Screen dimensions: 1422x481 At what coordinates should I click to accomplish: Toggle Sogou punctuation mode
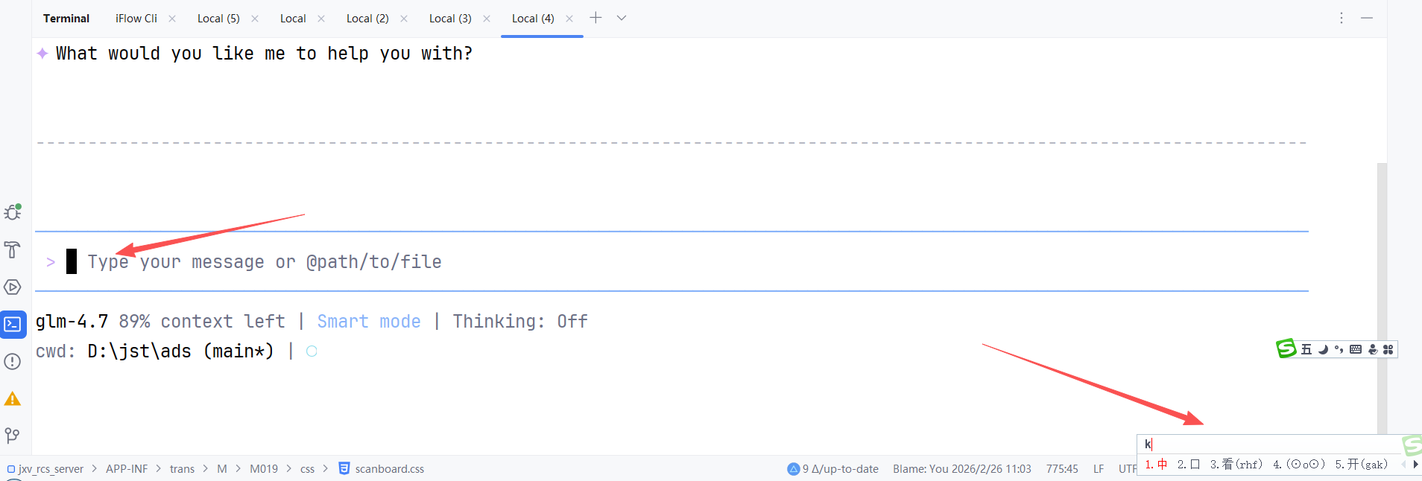tap(1339, 349)
